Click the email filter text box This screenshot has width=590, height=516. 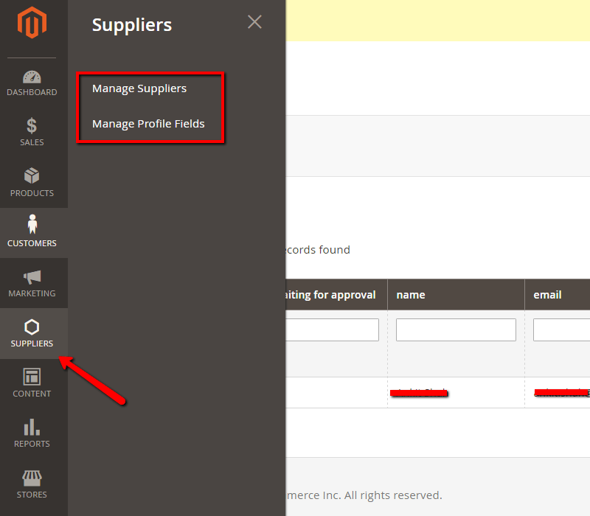click(561, 330)
